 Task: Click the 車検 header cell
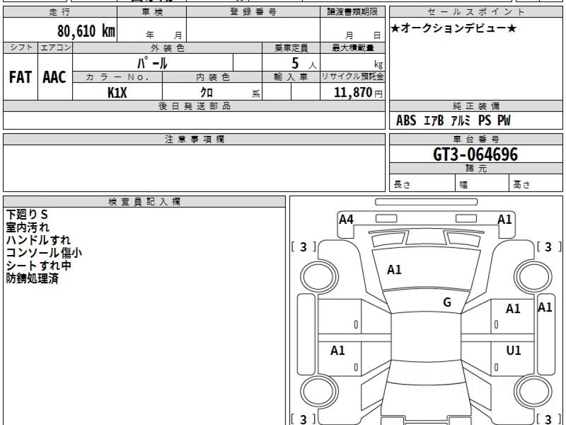click(152, 12)
